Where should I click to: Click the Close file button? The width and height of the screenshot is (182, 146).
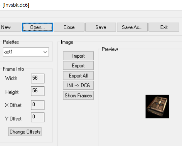pos(69,27)
